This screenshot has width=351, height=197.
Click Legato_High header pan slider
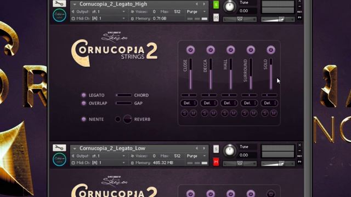point(240,20)
